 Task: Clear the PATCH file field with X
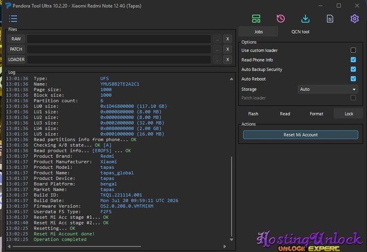pyautogui.click(x=228, y=49)
